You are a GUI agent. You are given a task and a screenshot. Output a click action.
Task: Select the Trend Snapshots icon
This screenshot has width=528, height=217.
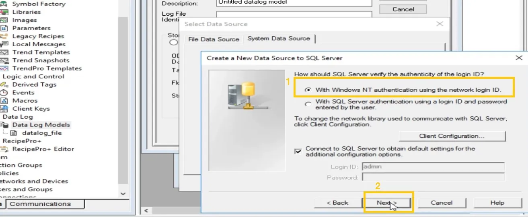point(4,60)
